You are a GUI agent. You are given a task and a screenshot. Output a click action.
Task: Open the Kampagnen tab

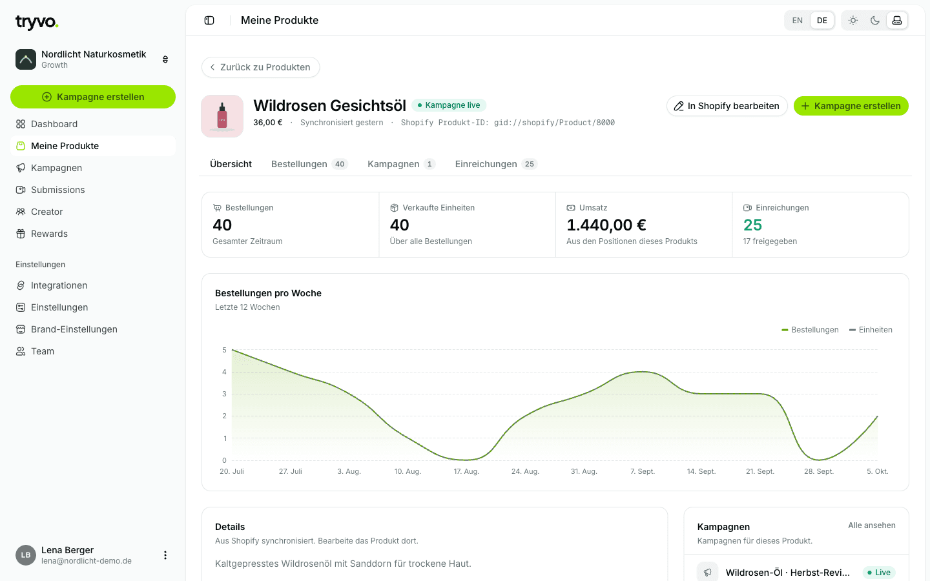[x=401, y=164]
